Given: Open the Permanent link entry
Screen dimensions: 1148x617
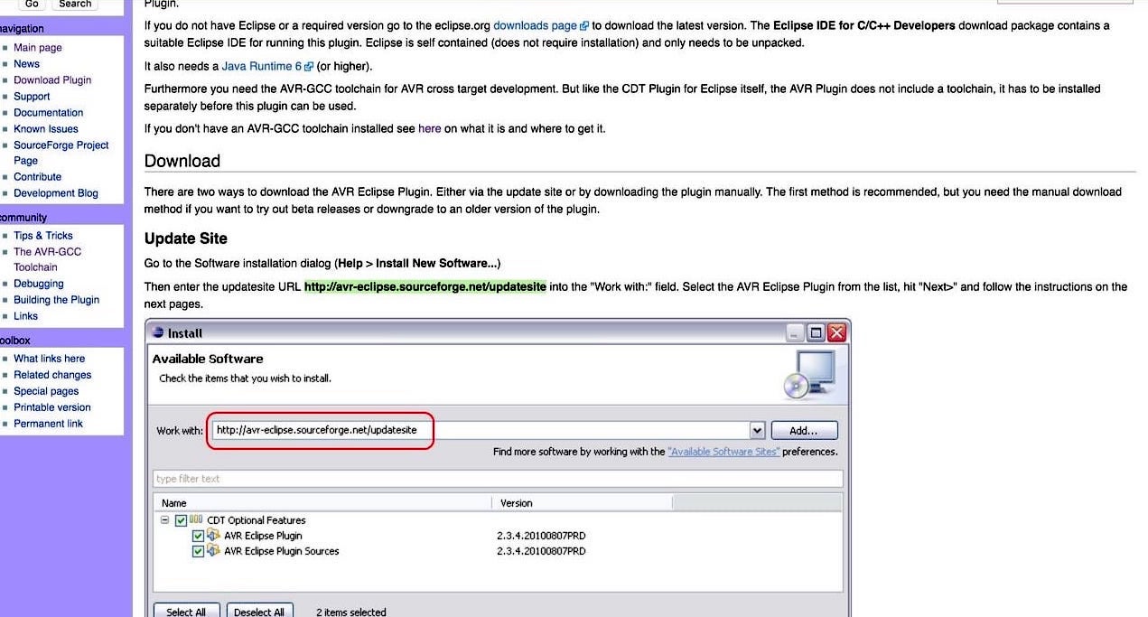Looking at the screenshot, I should (48, 424).
